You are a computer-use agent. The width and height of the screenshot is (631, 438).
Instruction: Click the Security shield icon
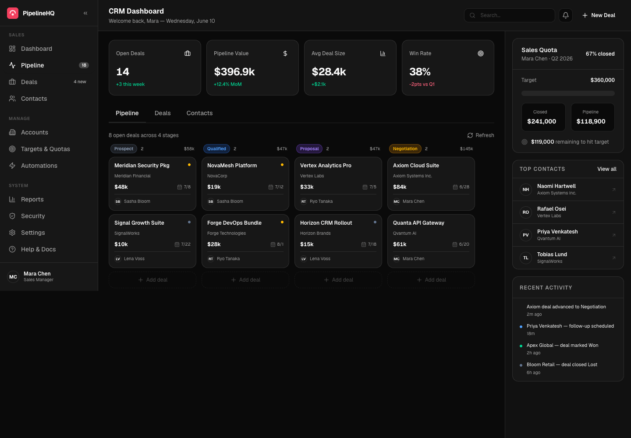point(12,216)
